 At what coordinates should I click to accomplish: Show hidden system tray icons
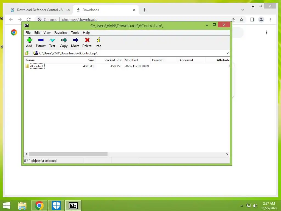(x=242, y=206)
